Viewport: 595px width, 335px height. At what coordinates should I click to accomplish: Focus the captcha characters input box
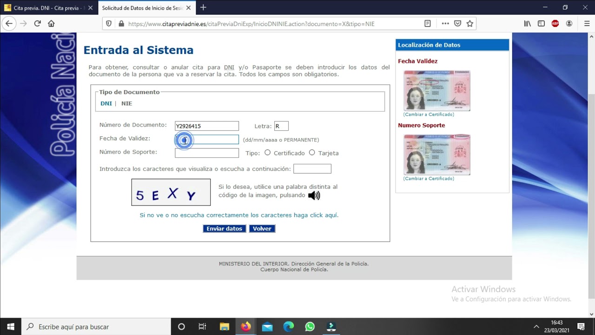click(x=312, y=168)
